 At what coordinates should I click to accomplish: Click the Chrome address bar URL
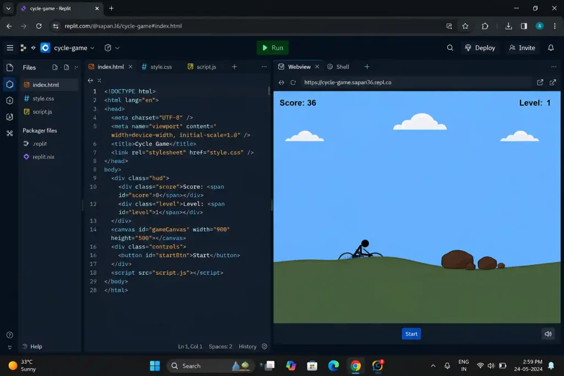[123, 26]
